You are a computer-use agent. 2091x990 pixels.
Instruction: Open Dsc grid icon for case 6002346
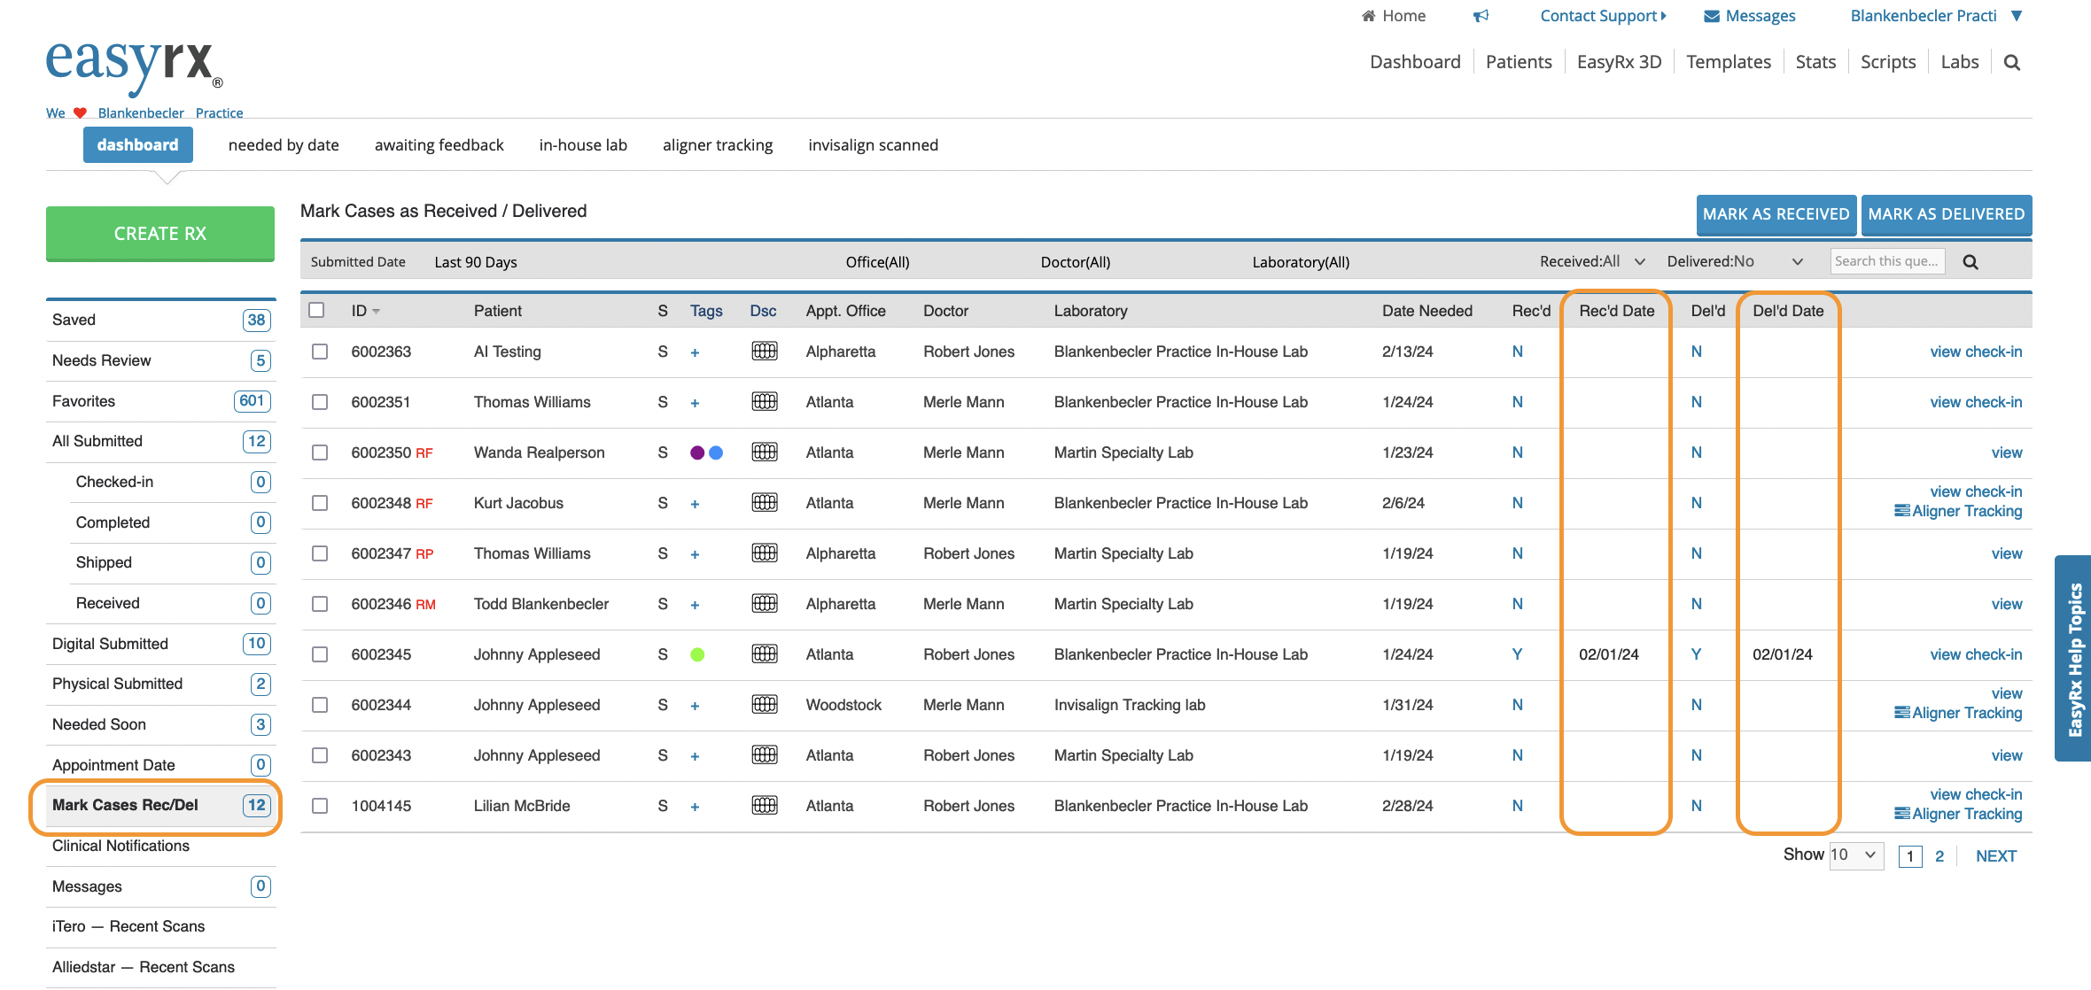pos(765,604)
